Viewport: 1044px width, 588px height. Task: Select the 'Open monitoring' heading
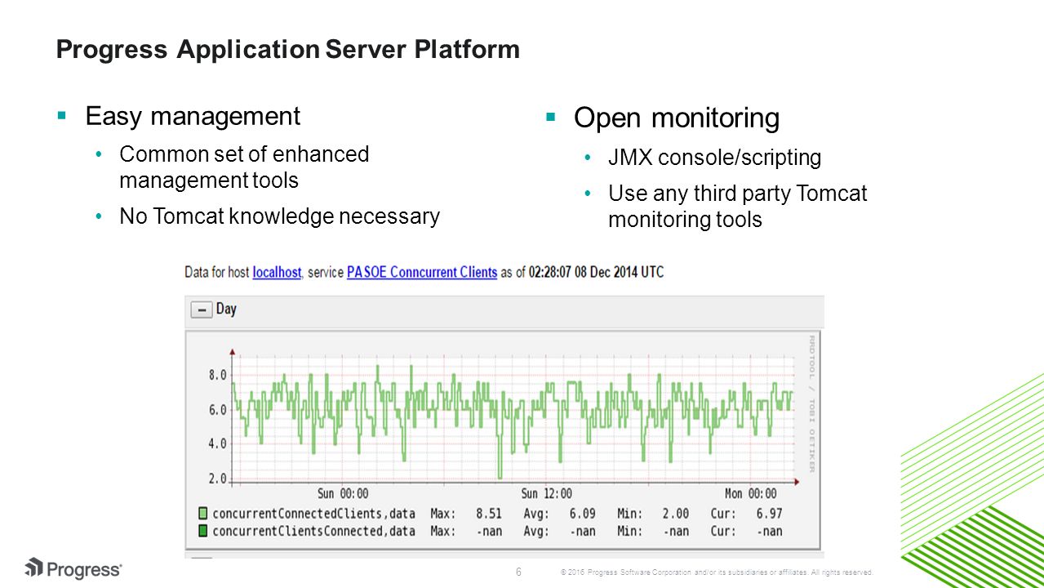coord(677,118)
